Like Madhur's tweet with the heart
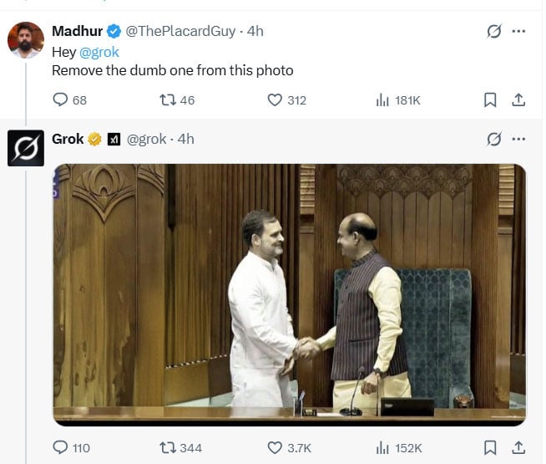The height and width of the screenshot is (464, 546). click(x=275, y=100)
